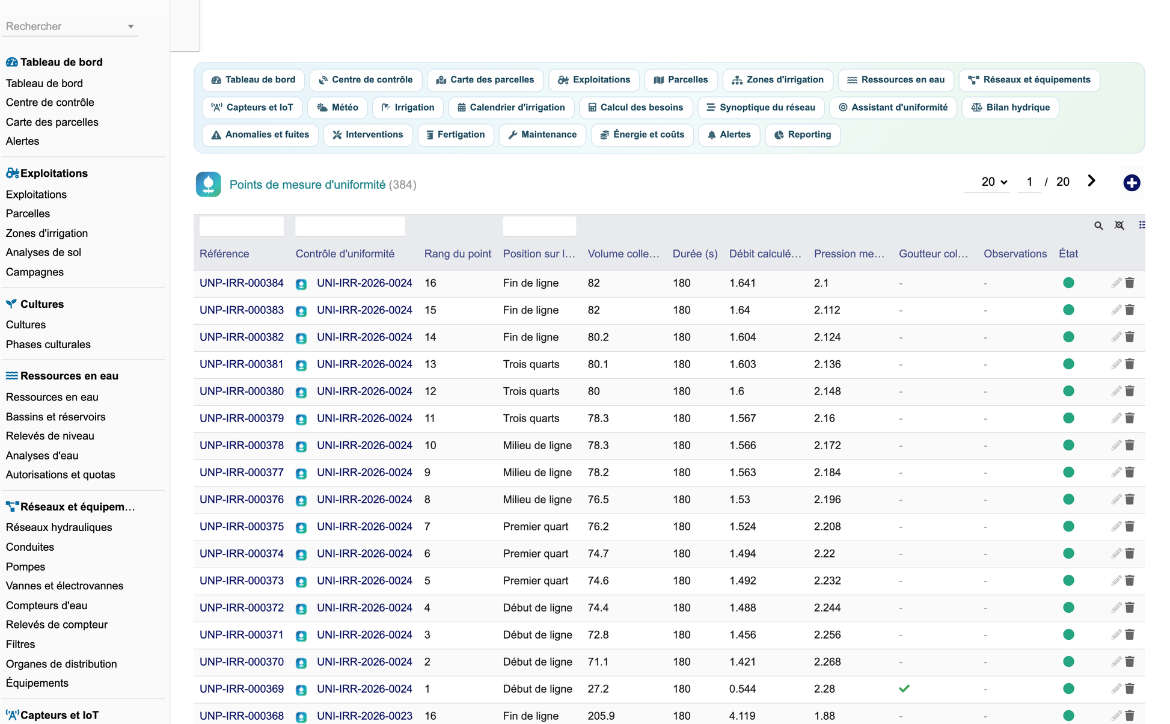Viewport: 1170px width, 724px height.
Task: Sort by Durée (s) column header
Action: [x=695, y=254]
